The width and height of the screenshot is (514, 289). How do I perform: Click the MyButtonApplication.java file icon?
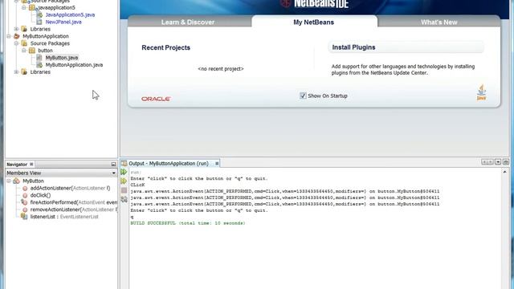(39, 65)
